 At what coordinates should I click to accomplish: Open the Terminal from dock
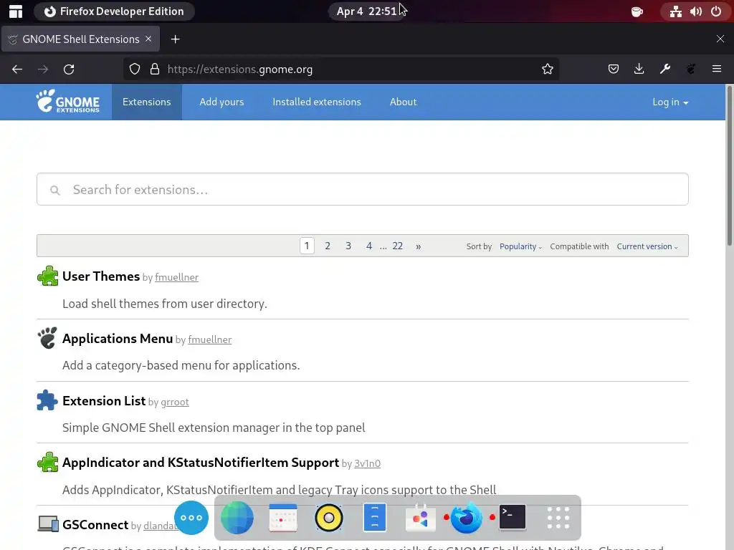click(x=512, y=517)
